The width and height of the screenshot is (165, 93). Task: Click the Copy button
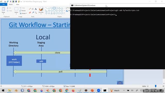click(9, 11)
